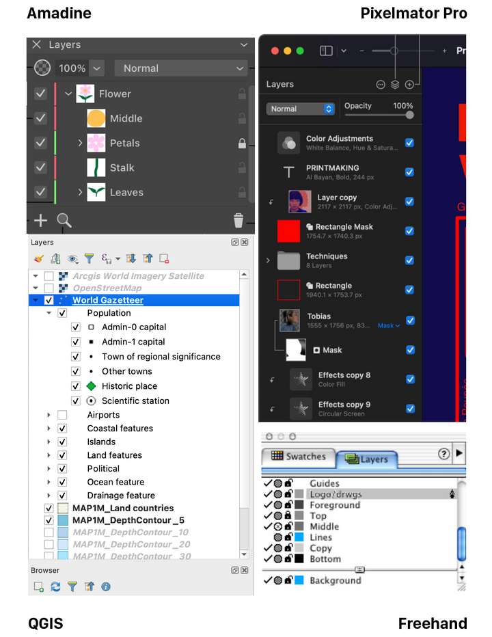Click add layer plus icon in Pixelmator Layers header

[409, 85]
